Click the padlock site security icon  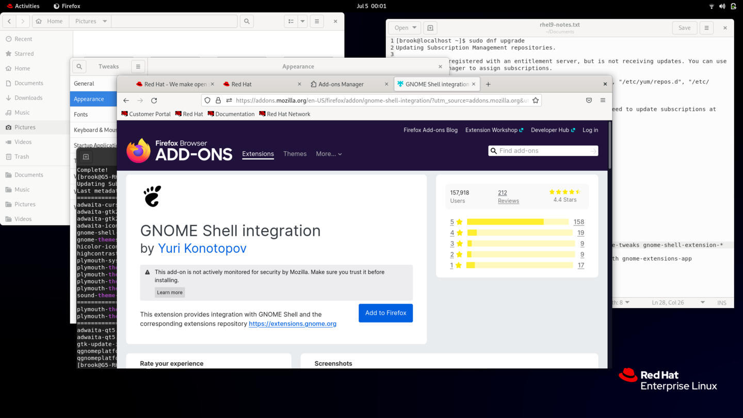218,100
